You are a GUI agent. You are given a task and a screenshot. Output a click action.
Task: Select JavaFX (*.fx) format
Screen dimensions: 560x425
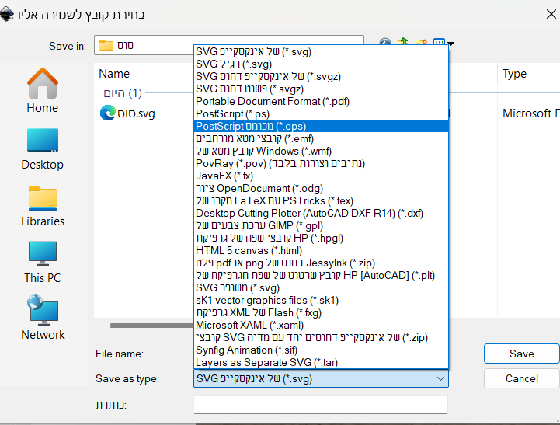[x=321, y=176]
